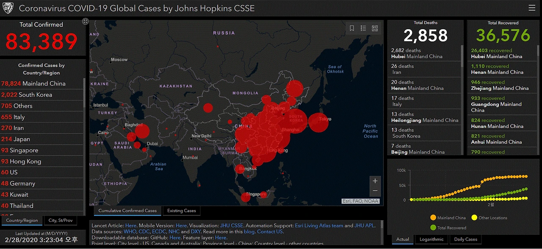Click the Contact US link
This screenshot has width=542, height=249.
270,232
